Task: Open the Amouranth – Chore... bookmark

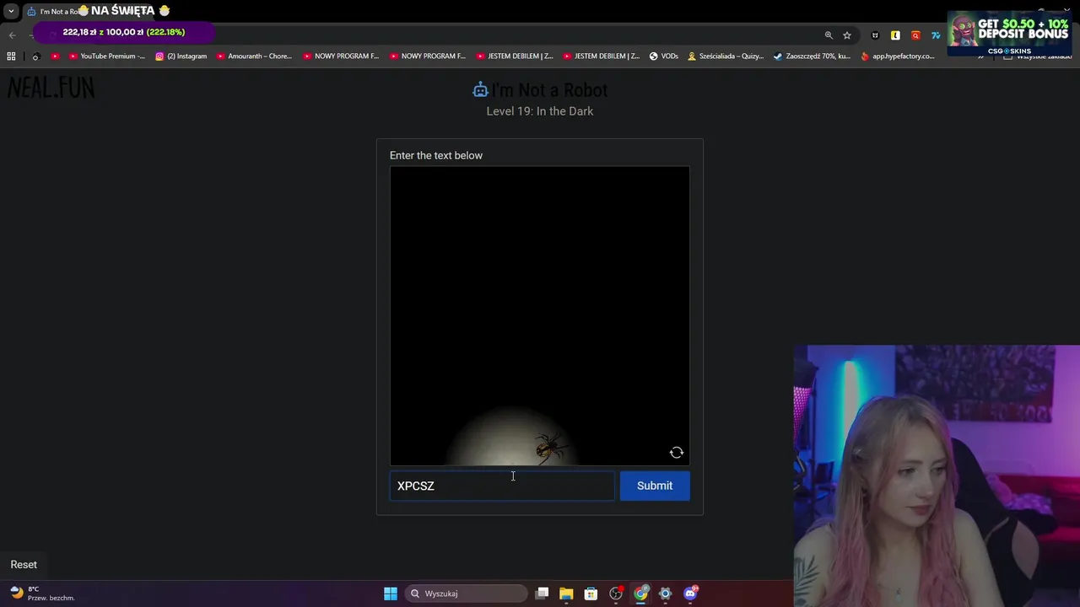Action: (x=254, y=56)
